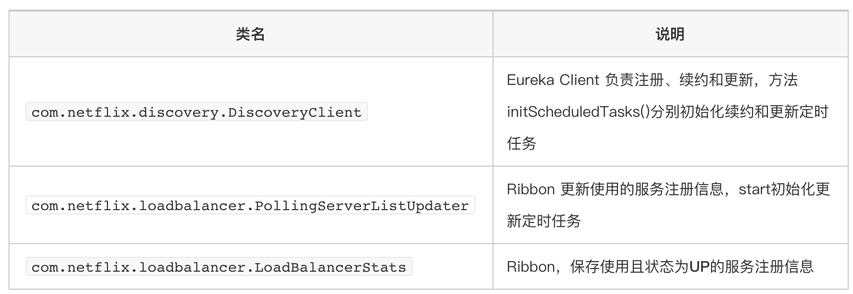Image resolution: width=853 pixels, height=294 pixels.
Task: Click the words Eureka Client
Action: [x=553, y=80]
